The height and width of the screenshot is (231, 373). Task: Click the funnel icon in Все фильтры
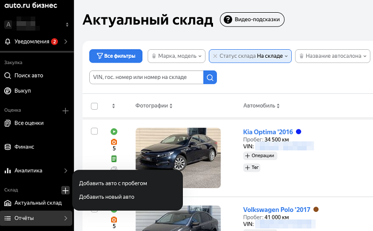pyautogui.click(x=100, y=56)
